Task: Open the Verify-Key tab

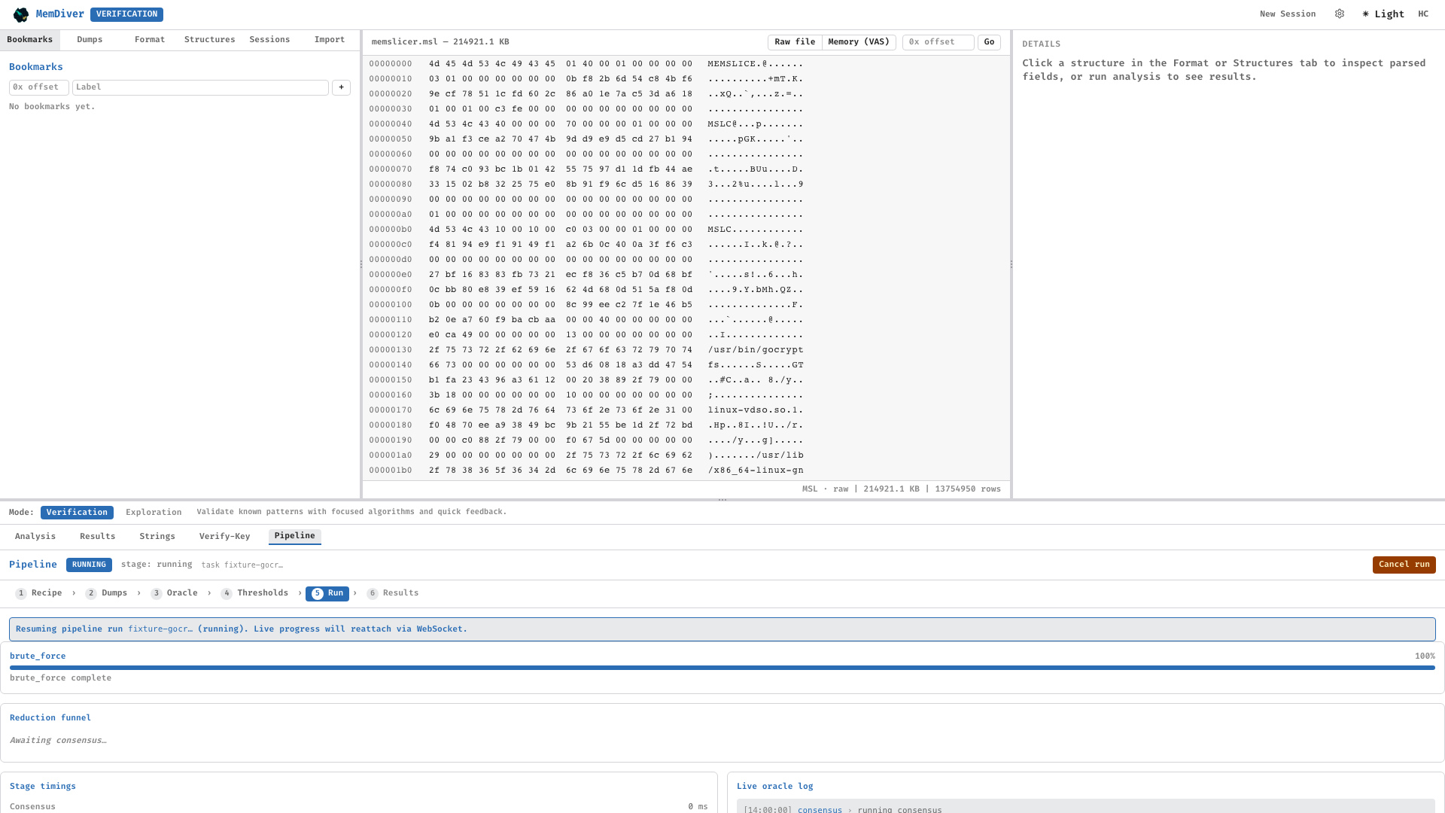Action: click(x=224, y=537)
